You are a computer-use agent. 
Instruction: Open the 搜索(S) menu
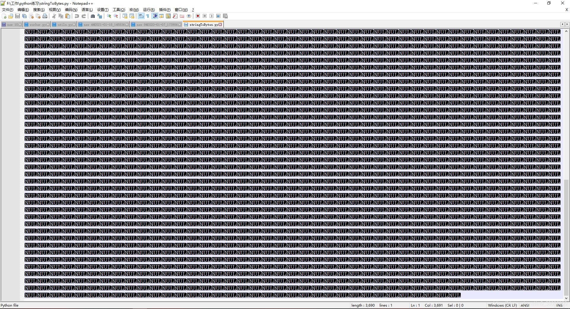click(39, 10)
